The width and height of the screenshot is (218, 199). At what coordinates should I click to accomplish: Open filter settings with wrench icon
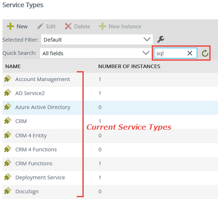pyautogui.click(x=160, y=39)
